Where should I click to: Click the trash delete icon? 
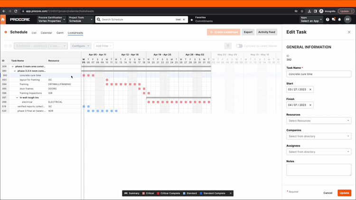[x=228, y=46]
